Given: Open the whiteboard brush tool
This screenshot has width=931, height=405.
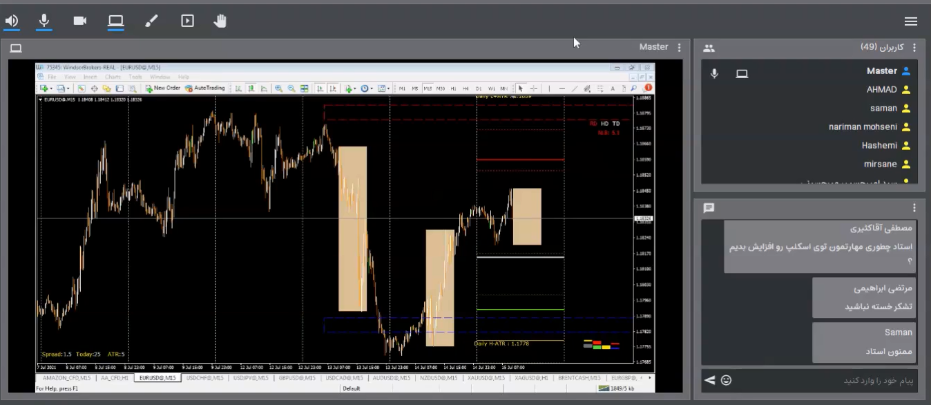Looking at the screenshot, I should (151, 21).
